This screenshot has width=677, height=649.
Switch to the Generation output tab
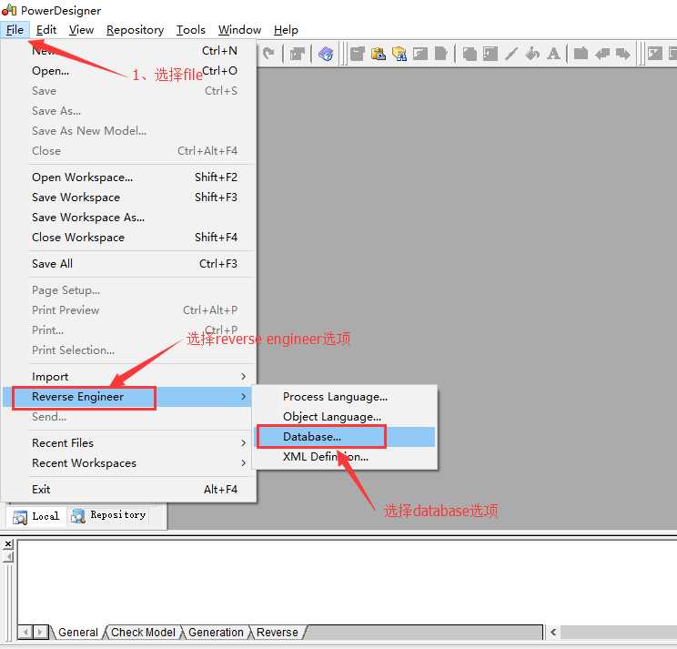click(x=216, y=632)
